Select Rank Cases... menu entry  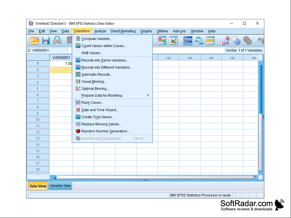pos(112,103)
